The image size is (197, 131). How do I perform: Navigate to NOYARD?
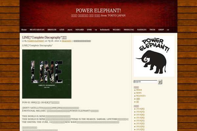point(79,30)
